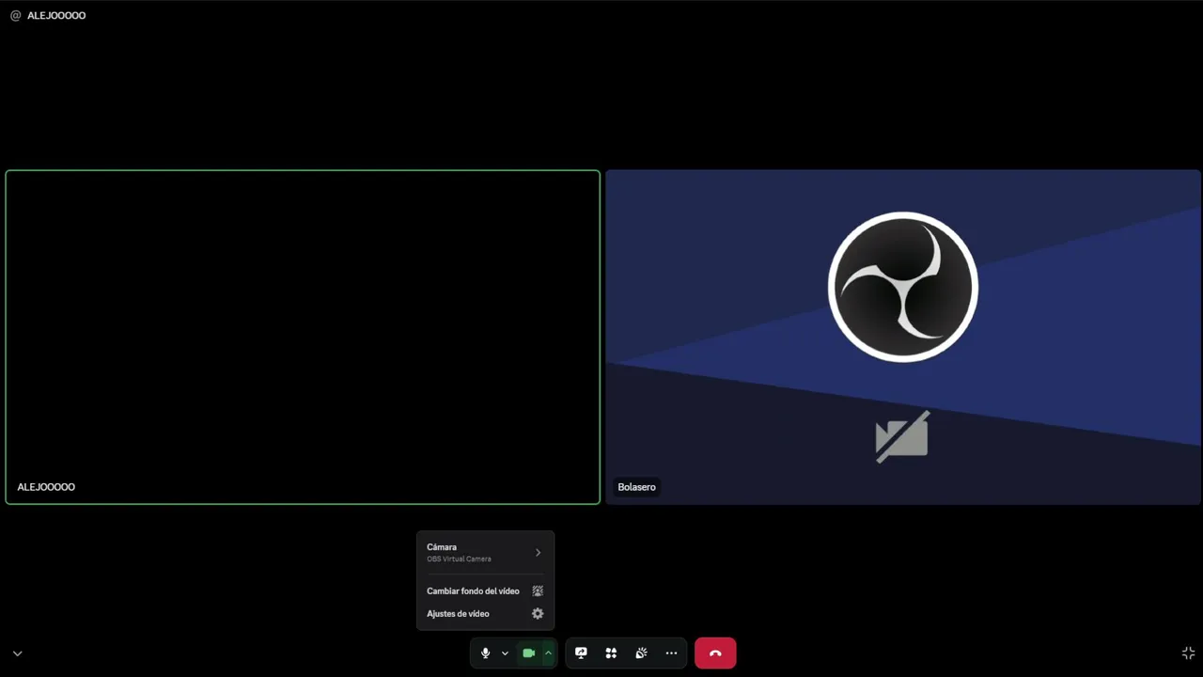Exit fullscreen with the collapse icon
Image resolution: width=1203 pixels, height=677 pixels.
pyautogui.click(x=1188, y=653)
